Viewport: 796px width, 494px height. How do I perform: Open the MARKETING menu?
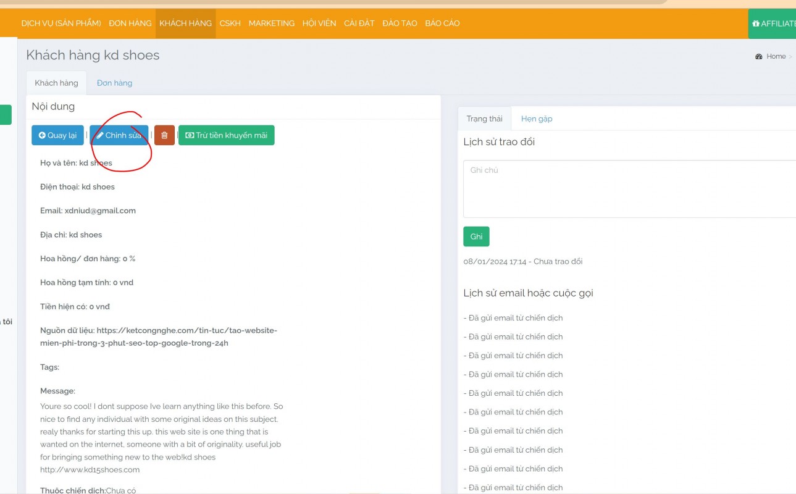tap(271, 23)
